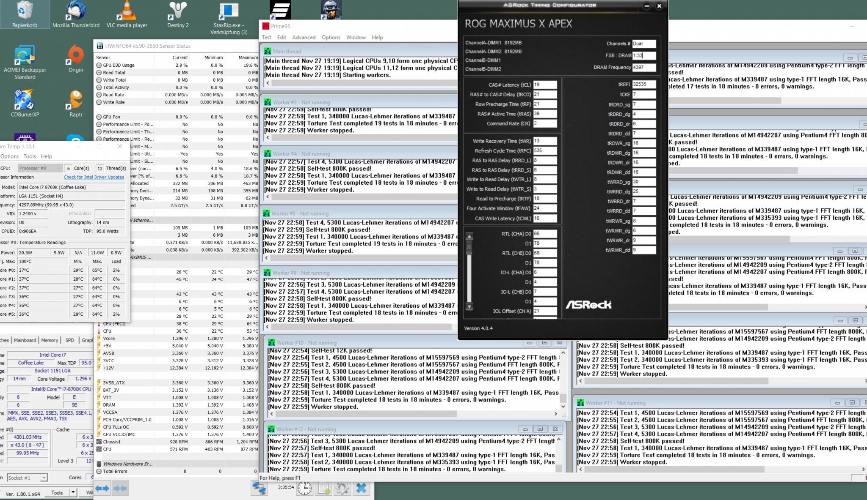This screenshot has height=500, width=867.
Task: Click the HWiNFO64 title bar app icon
Action: tap(99, 46)
